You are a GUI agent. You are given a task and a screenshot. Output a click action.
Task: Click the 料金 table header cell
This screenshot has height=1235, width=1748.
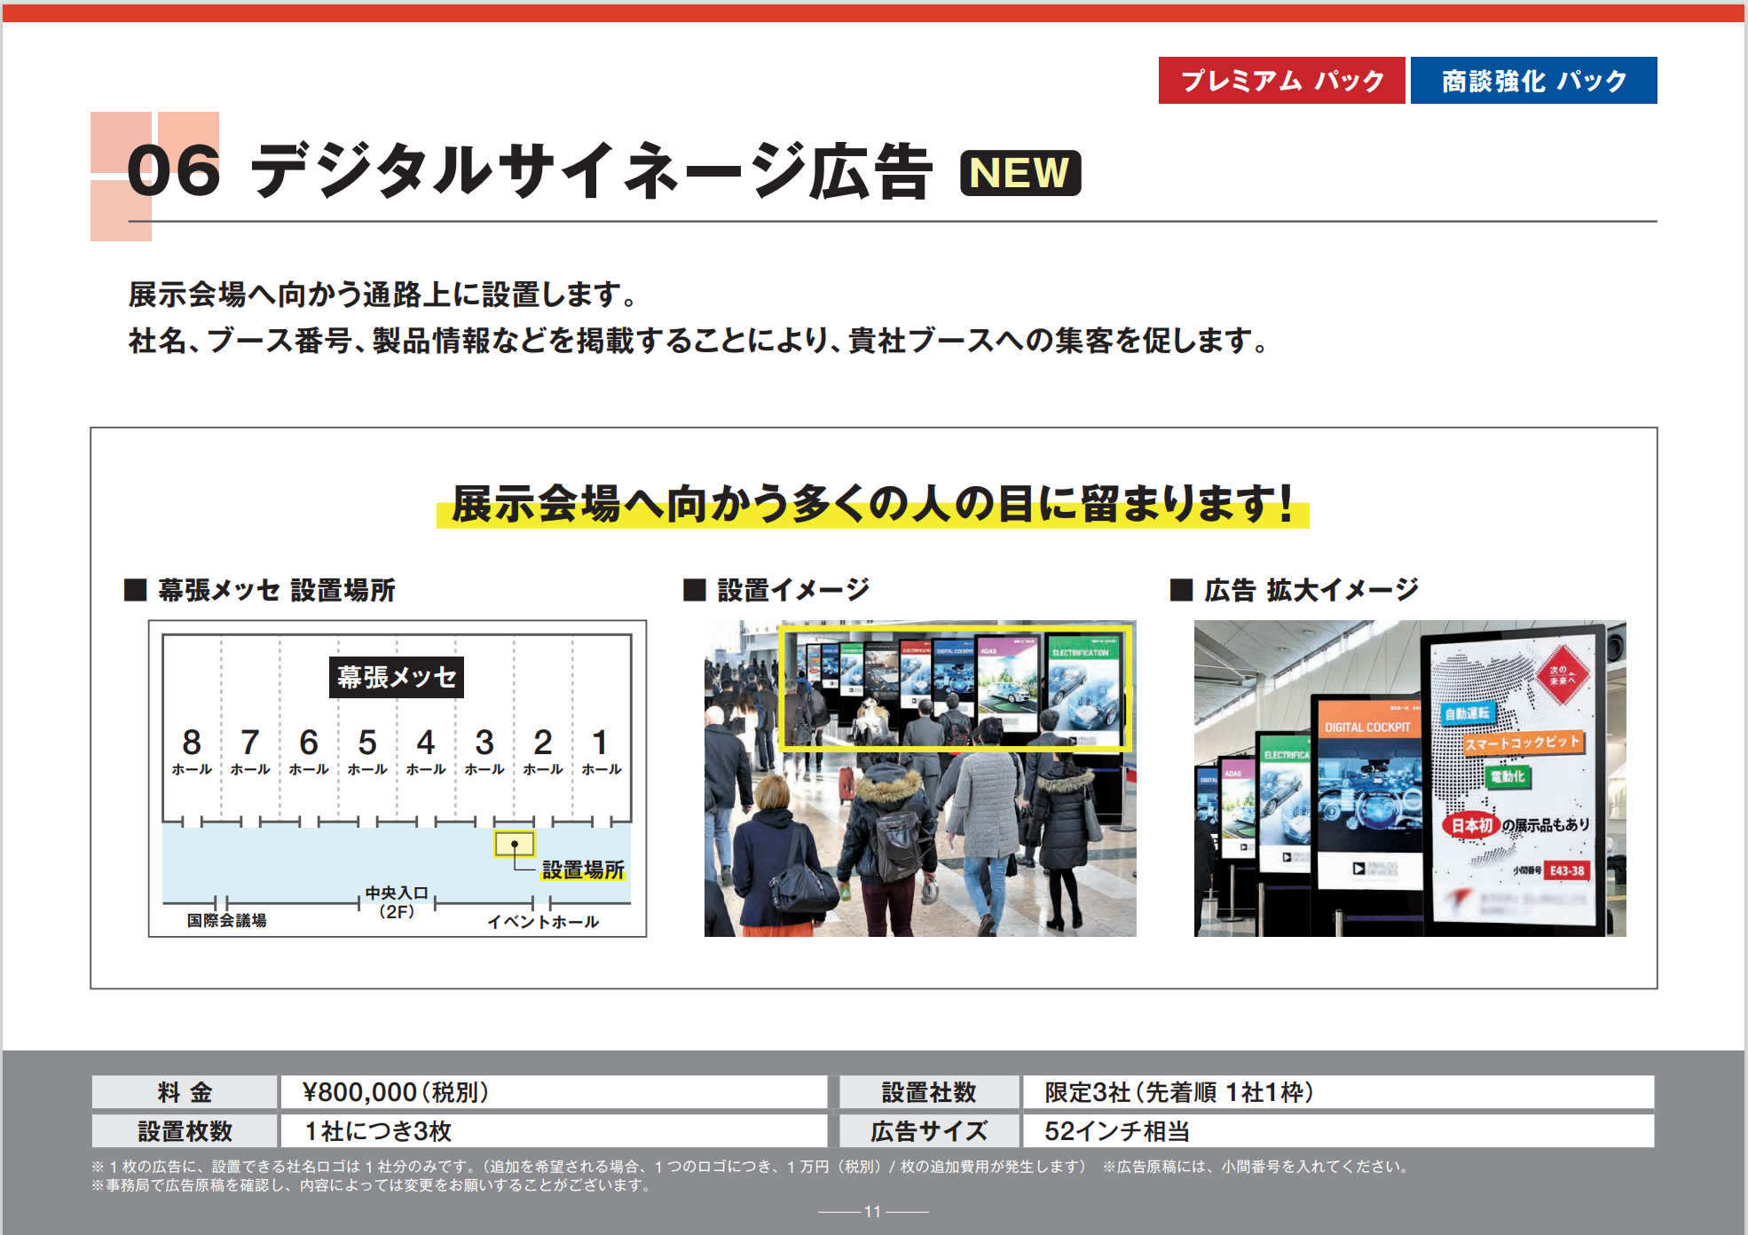click(185, 1092)
